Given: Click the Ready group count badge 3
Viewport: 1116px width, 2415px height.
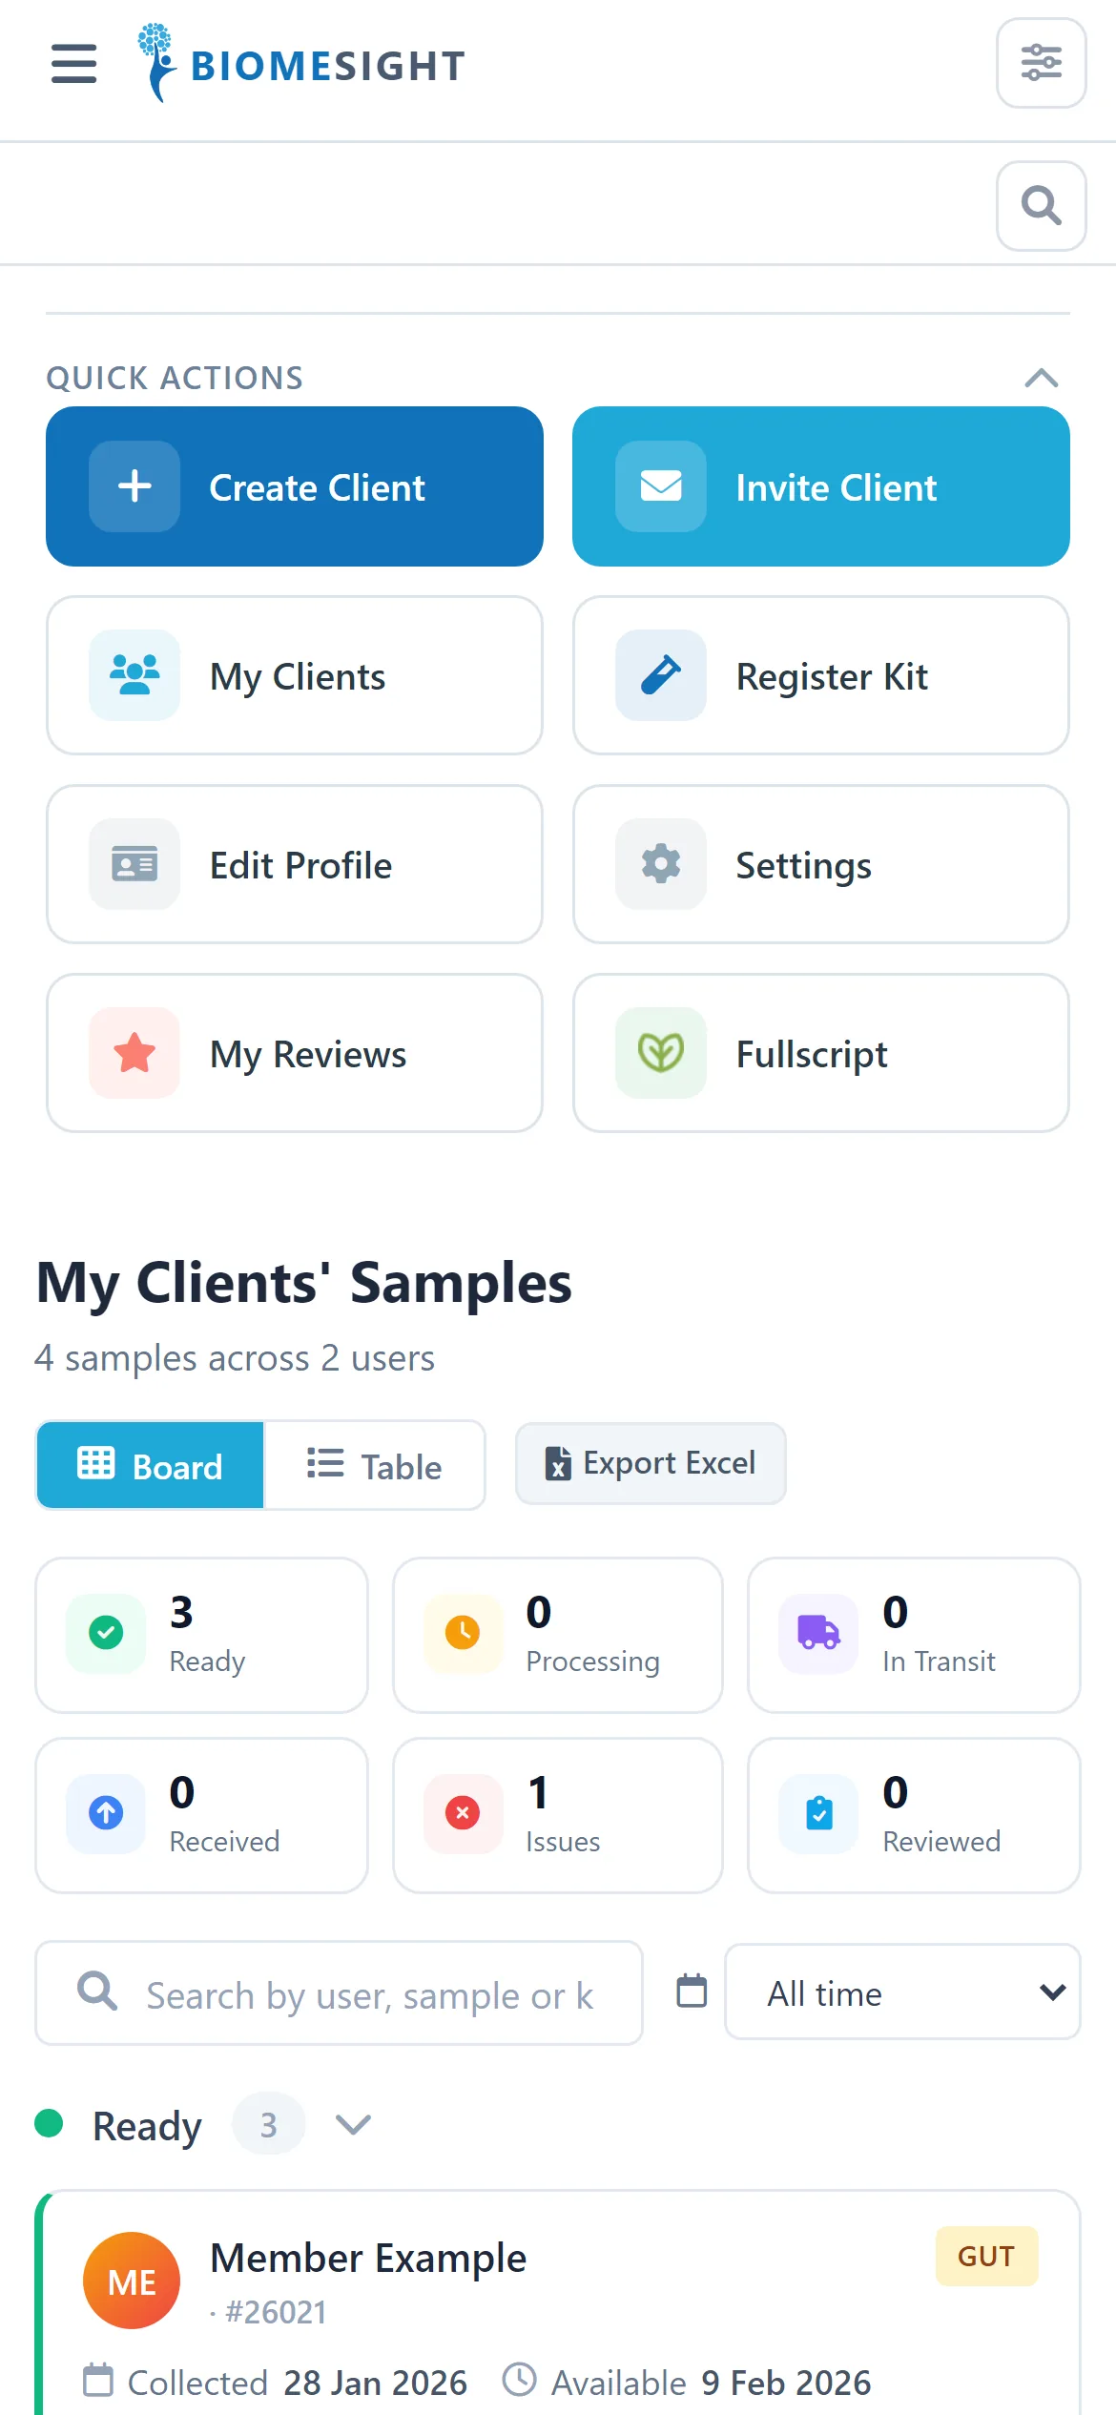Looking at the screenshot, I should pos(269,2124).
